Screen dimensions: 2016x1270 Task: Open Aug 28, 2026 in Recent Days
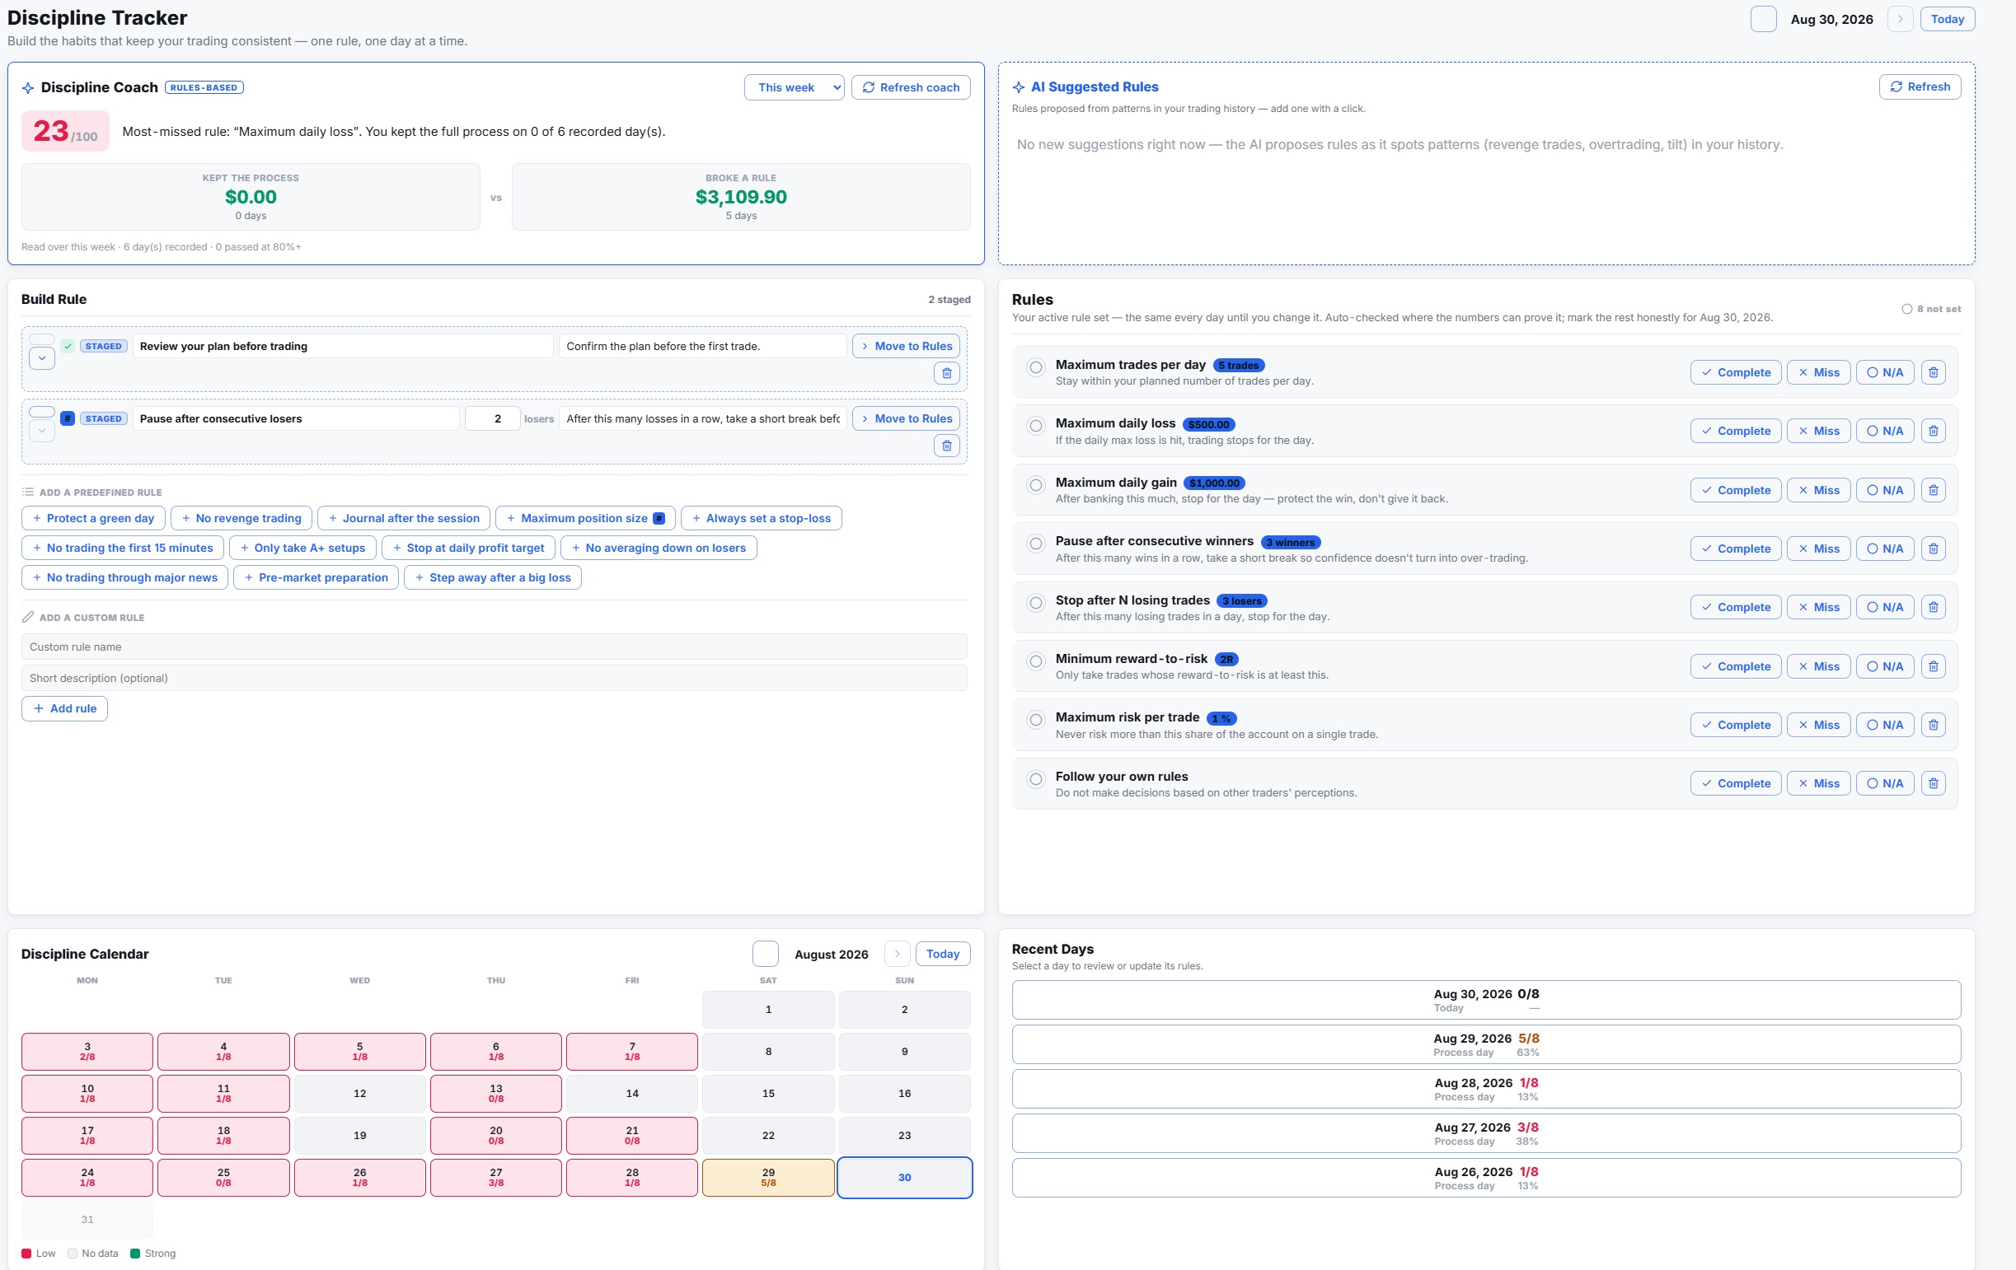pyautogui.click(x=1486, y=1089)
